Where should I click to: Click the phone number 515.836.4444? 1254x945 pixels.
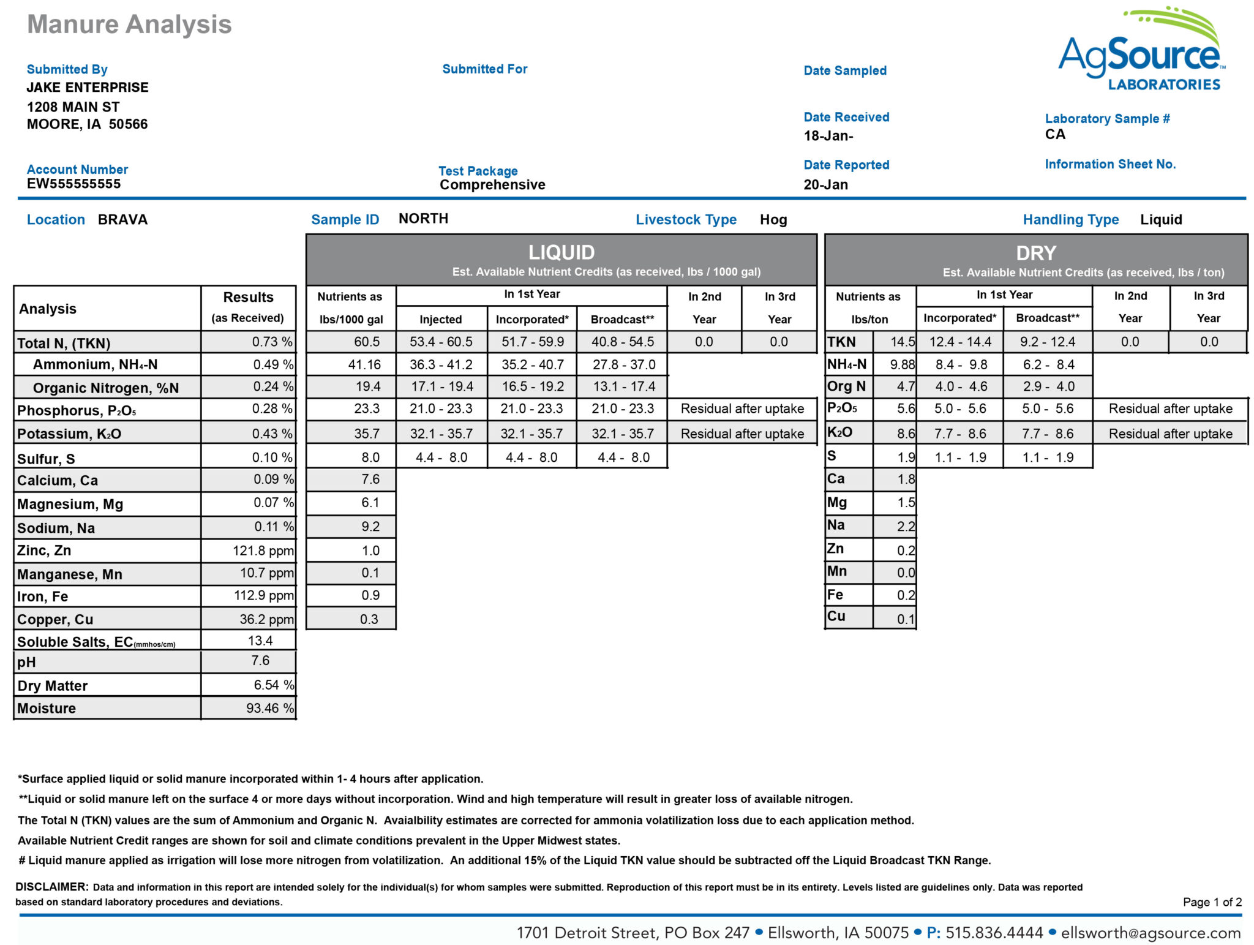click(994, 932)
